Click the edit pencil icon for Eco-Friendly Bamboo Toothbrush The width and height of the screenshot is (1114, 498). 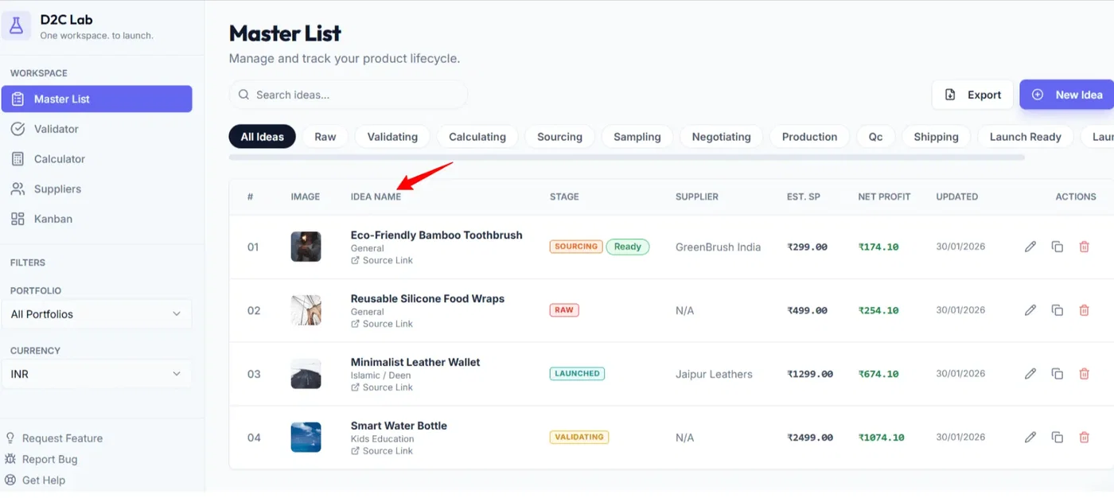coord(1030,247)
